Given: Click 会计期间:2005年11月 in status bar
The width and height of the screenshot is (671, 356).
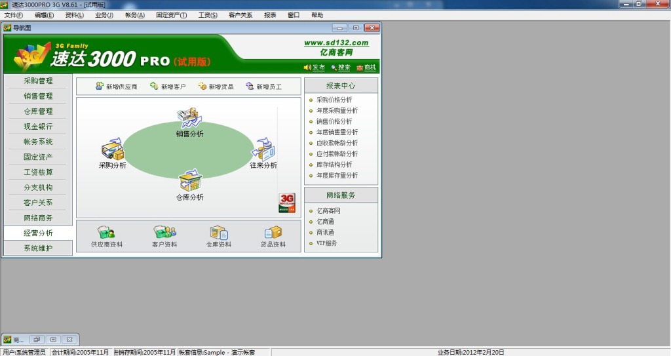Looking at the screenshot, I should [80, 352].
